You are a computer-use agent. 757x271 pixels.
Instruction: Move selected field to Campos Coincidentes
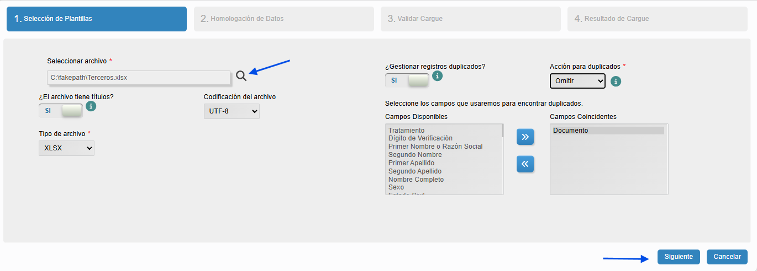click(x=525, y=137)
